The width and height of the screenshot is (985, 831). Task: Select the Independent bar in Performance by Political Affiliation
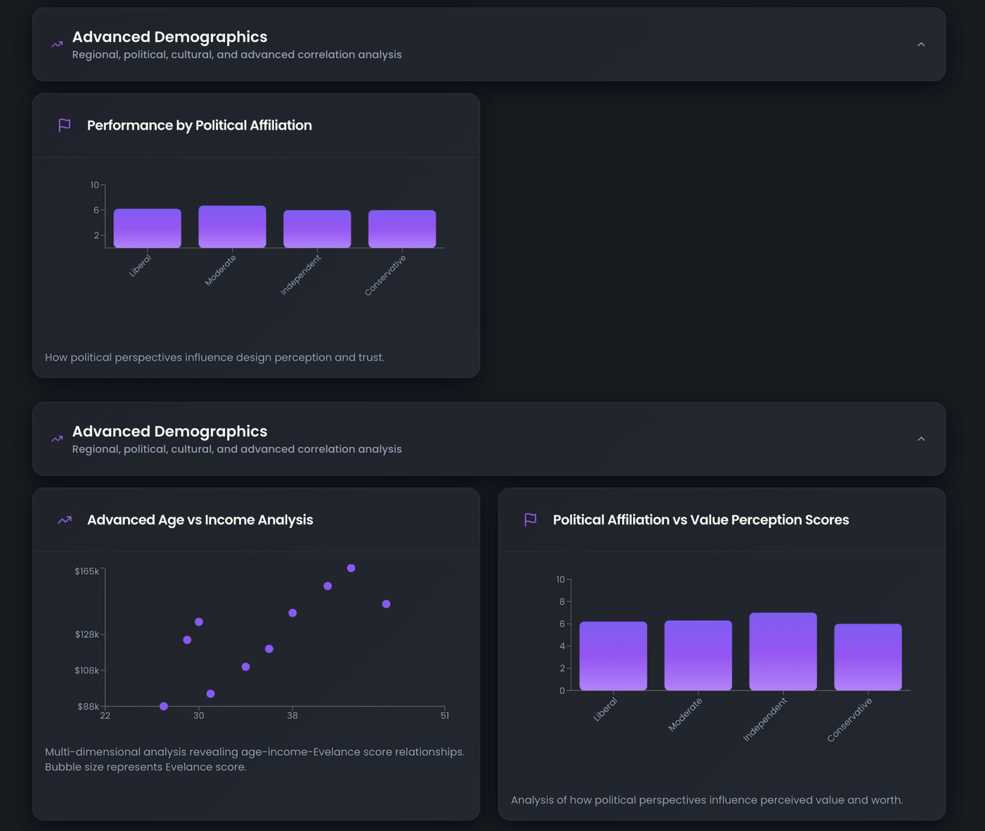pos(317,229)
